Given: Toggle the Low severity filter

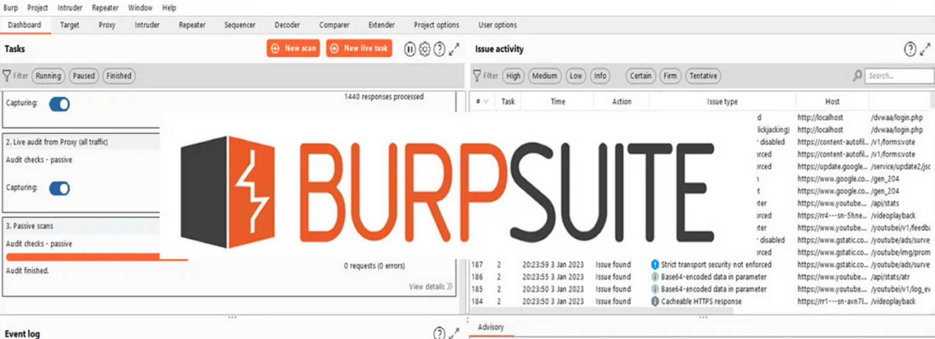Looking at the screenshot, I should [x=576, y=76].
